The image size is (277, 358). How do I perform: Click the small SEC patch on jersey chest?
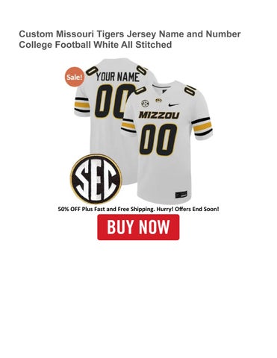click(145, 104)
